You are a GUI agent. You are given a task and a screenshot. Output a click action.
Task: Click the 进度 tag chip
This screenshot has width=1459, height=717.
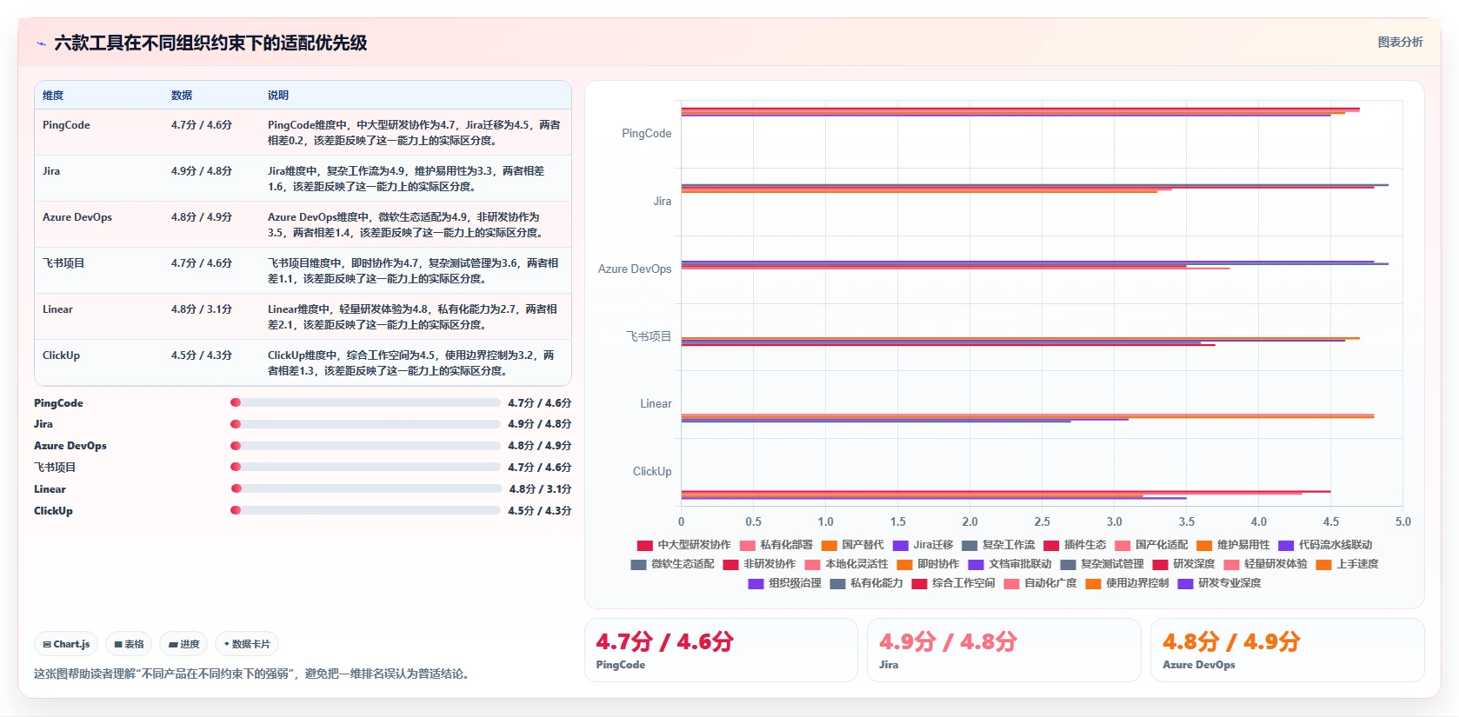point(183,644)
